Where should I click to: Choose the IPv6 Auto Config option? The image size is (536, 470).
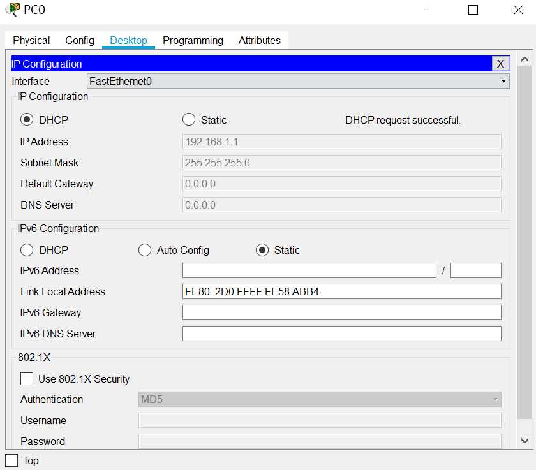tap(145, 250)
